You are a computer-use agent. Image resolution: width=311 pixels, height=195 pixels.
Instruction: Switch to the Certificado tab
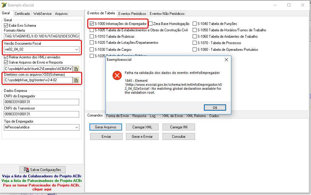click(x=22, y=13)
